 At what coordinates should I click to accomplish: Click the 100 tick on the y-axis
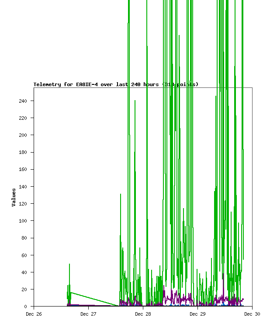coord(23,221)
